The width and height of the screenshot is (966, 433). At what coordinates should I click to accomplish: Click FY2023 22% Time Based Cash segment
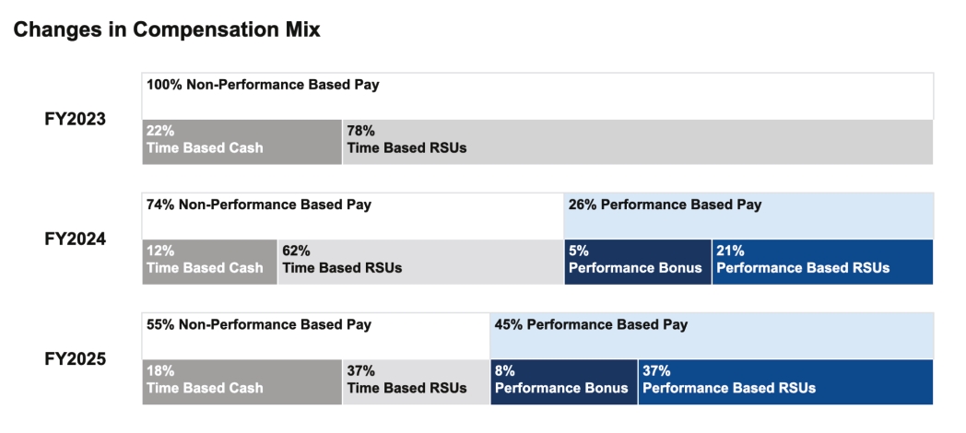pyautogui.click(x=241, y=143)
